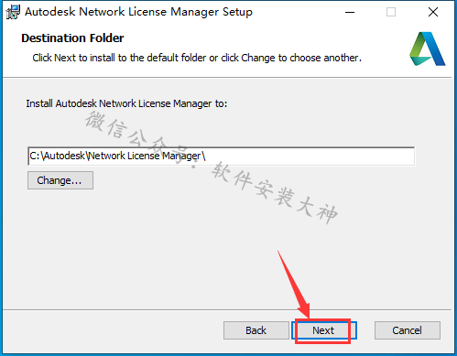Proceed with the Next button
The height and width of the screenshot is (356, 457).
323,330
